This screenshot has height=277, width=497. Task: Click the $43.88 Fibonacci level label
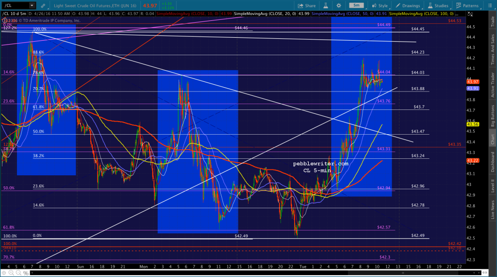tap(418, 89)
